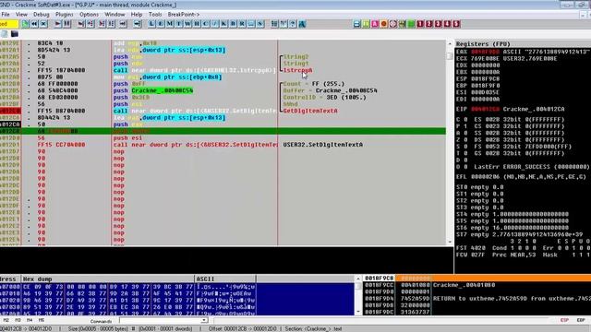This screenshot has height=332, width=591.
Task: Open Executable modules with E button
Action: [x=161, y=24]
